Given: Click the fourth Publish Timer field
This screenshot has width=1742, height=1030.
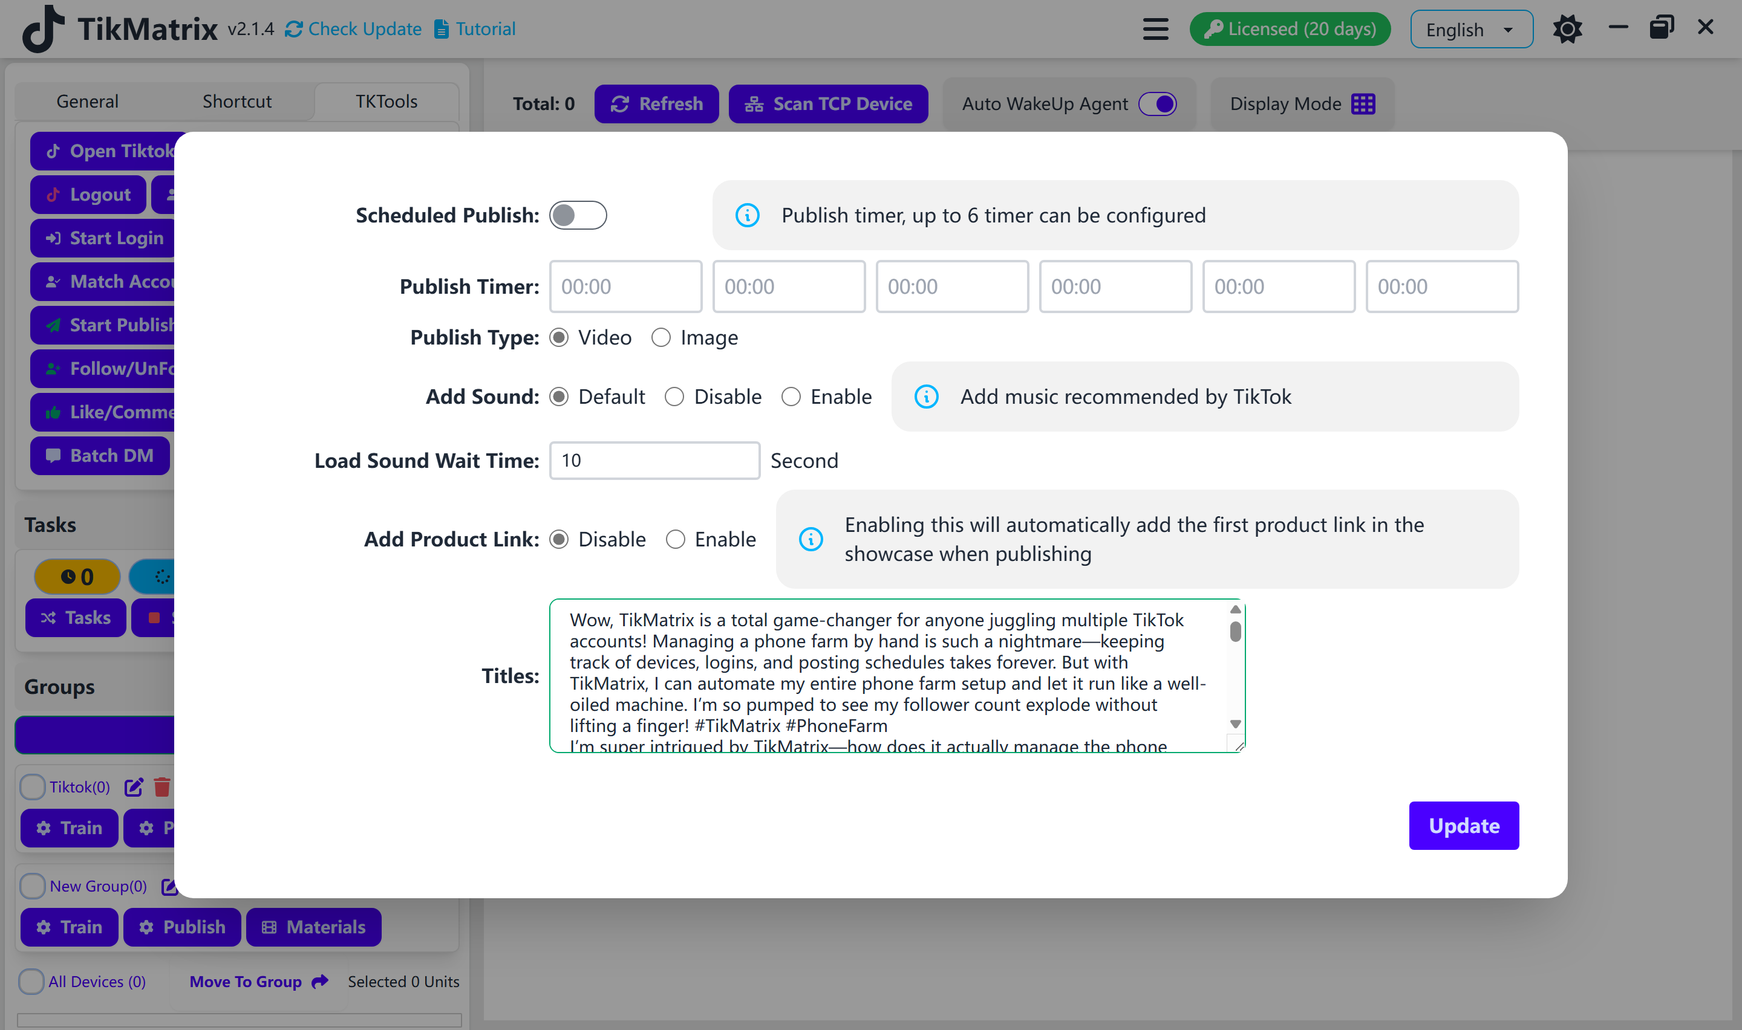Looking at the screenshot, I should [x=1115, y=287].
